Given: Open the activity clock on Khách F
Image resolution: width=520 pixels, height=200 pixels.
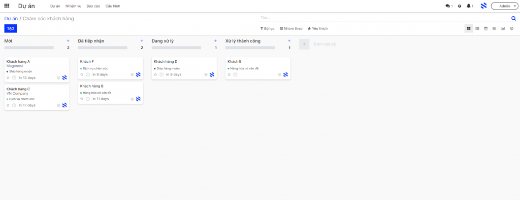Looking at the screenshot, I should pyautogui.click(x=88, y=74).
